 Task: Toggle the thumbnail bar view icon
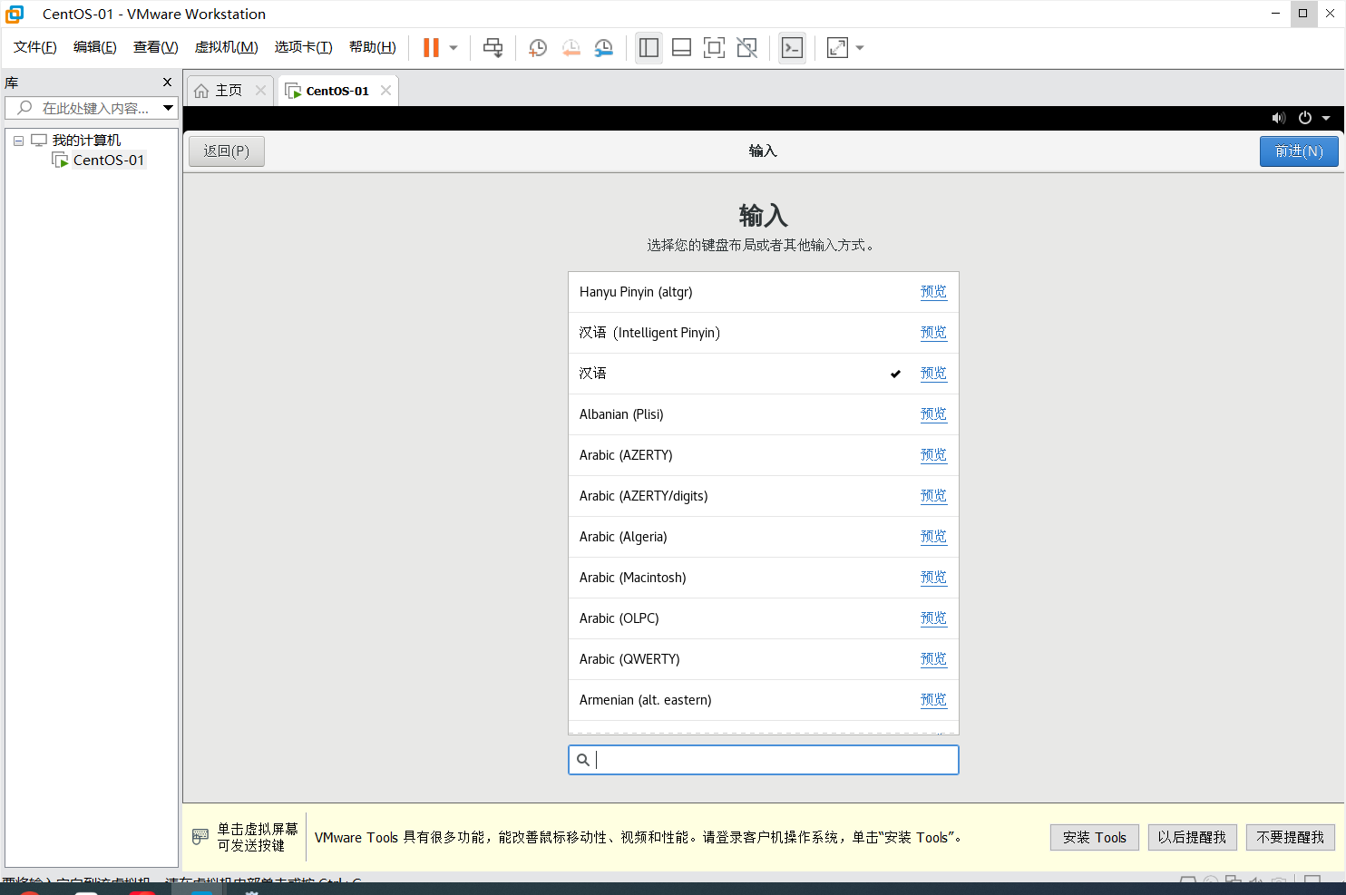click(x=681, y=48)
